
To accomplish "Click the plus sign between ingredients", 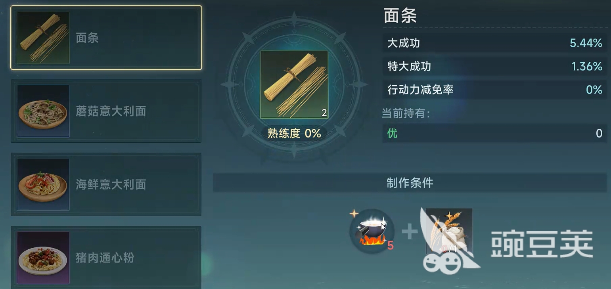I will click(x=410, y=232).
